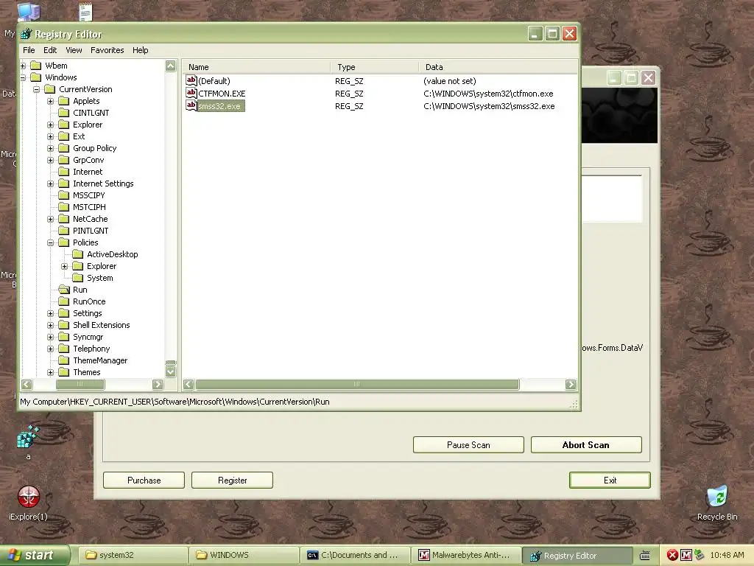The height and width of the screenshot is (566, 754).
Task: Click the RunOnce folder icon
Action: 64,301
